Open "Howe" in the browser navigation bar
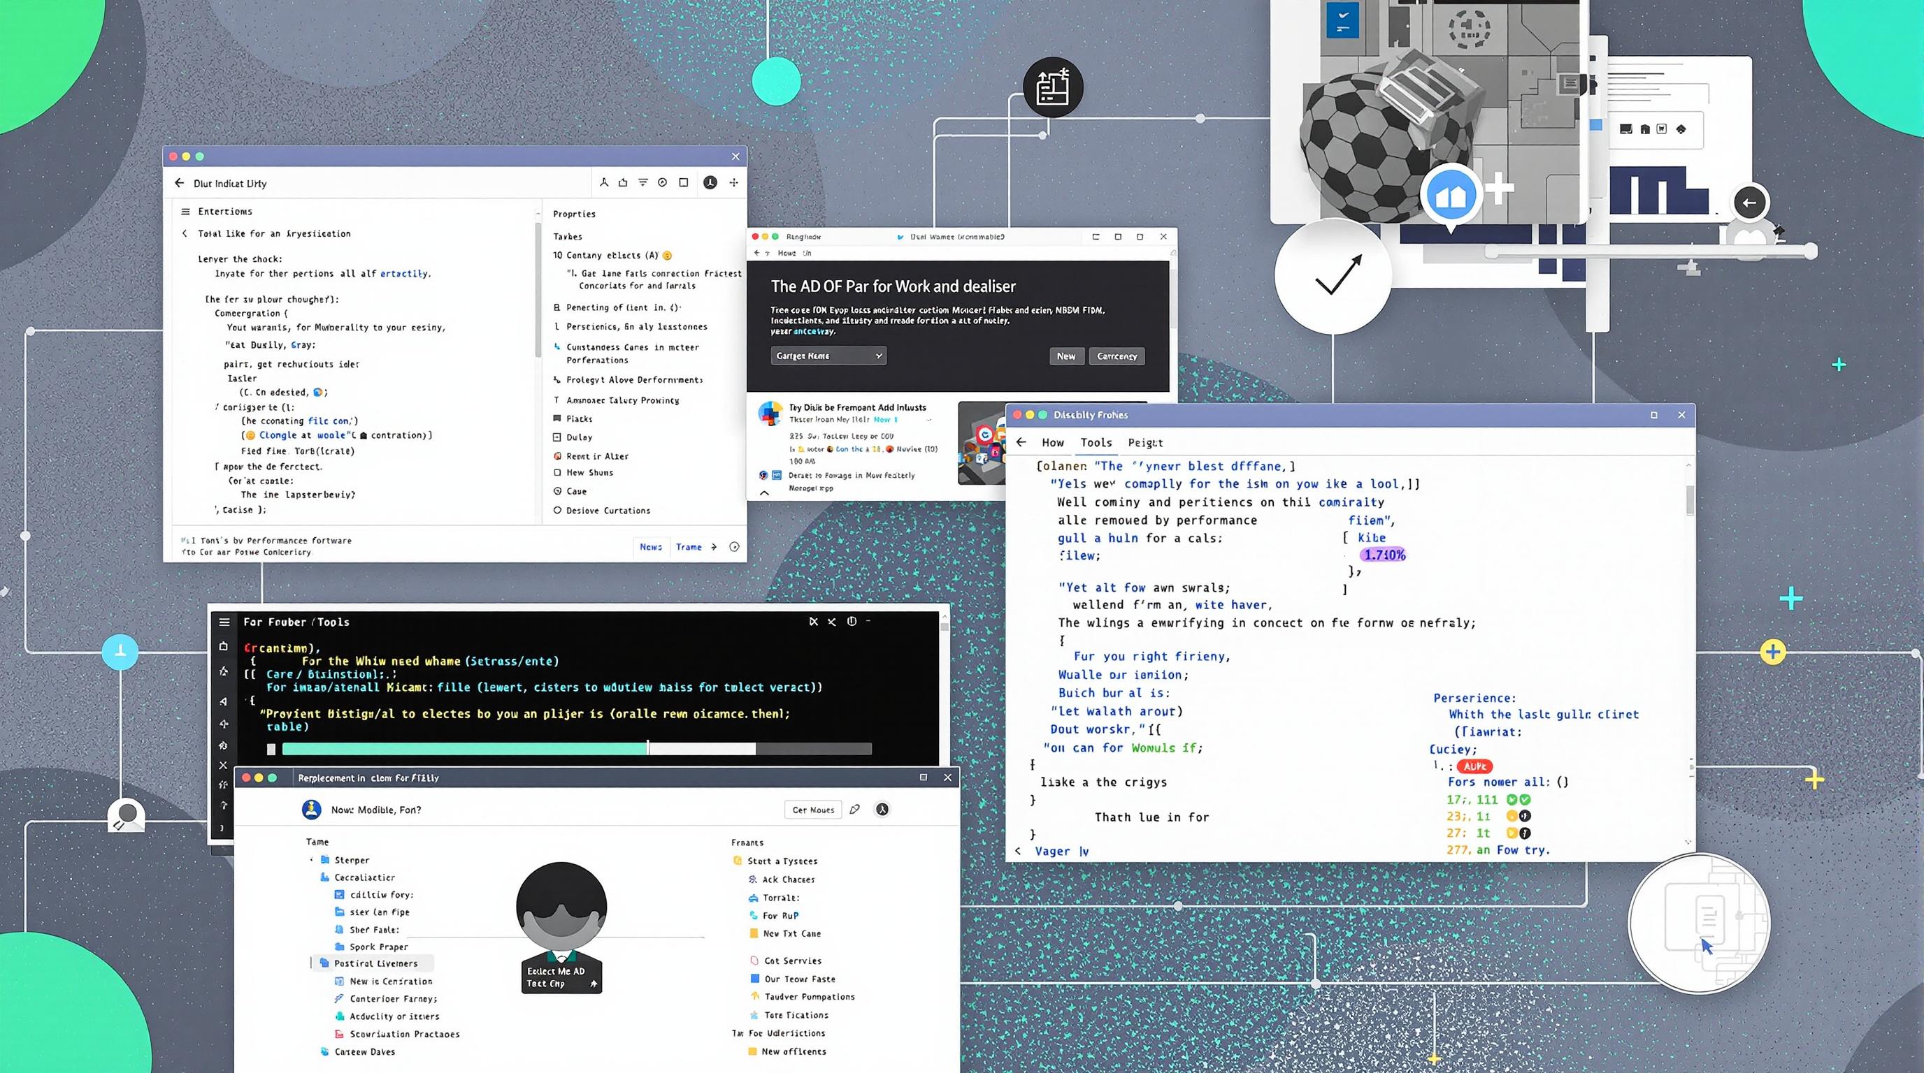Screen dimensions: 1924x1073 click(787, 253)
